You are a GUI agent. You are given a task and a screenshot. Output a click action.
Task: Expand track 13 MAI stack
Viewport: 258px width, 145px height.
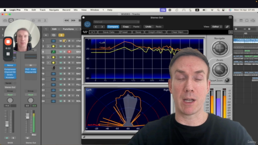48,63
